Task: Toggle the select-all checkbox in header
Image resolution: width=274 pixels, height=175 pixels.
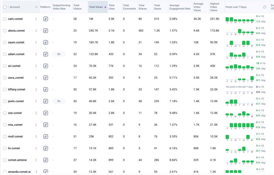Action: tap(5, 7)
